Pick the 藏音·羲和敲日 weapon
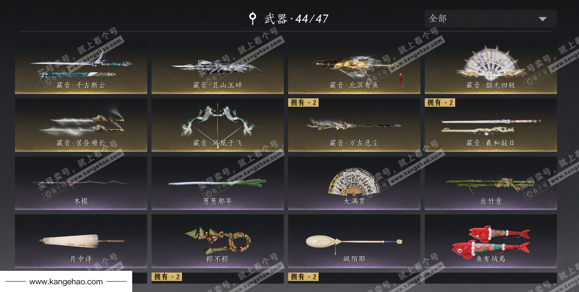 (491, 125)
